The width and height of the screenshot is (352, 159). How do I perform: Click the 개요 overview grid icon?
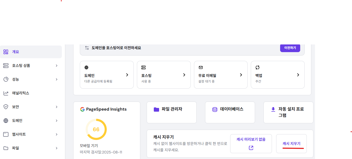[x=6, y=52]
